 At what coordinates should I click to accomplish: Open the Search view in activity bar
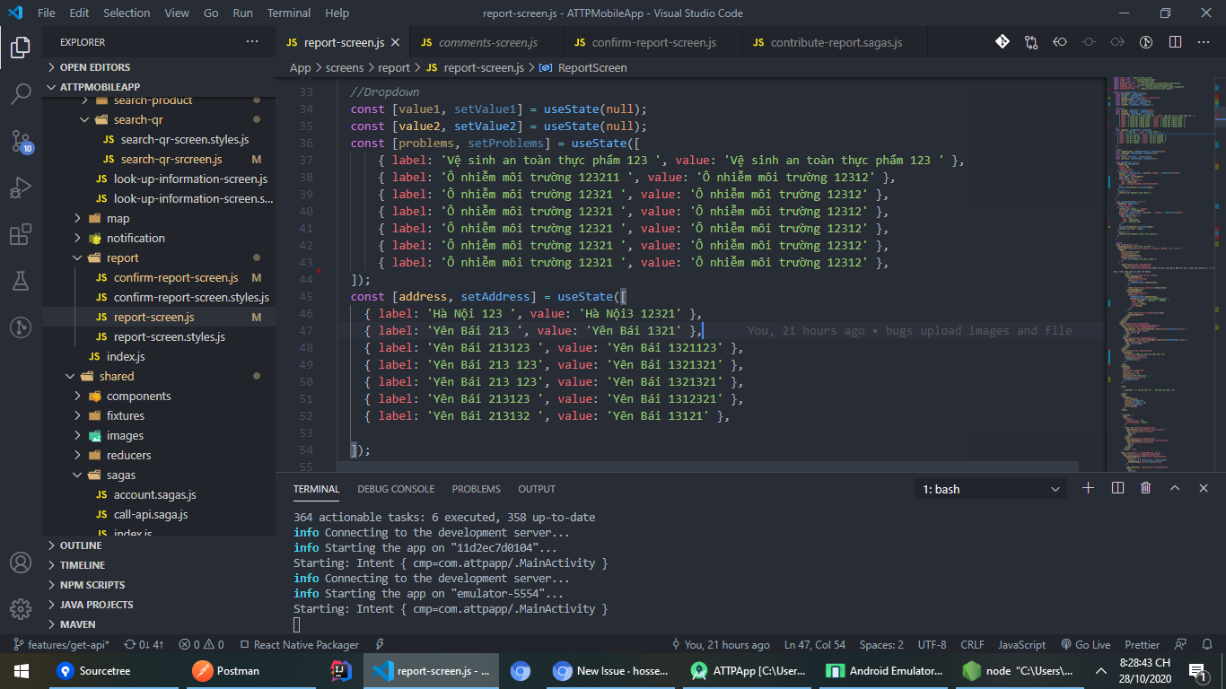[21, 93]
